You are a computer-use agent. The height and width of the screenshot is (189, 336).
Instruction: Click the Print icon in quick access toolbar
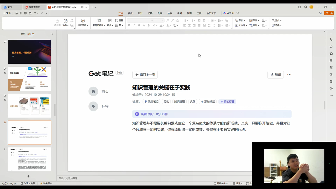[25, 13]
